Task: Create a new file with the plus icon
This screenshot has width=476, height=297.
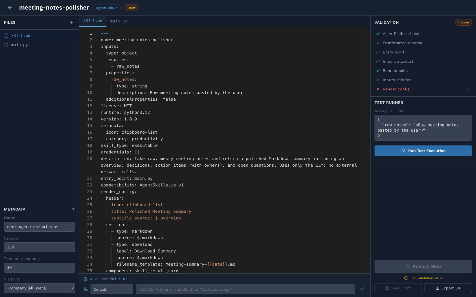Action: [71, 22]
